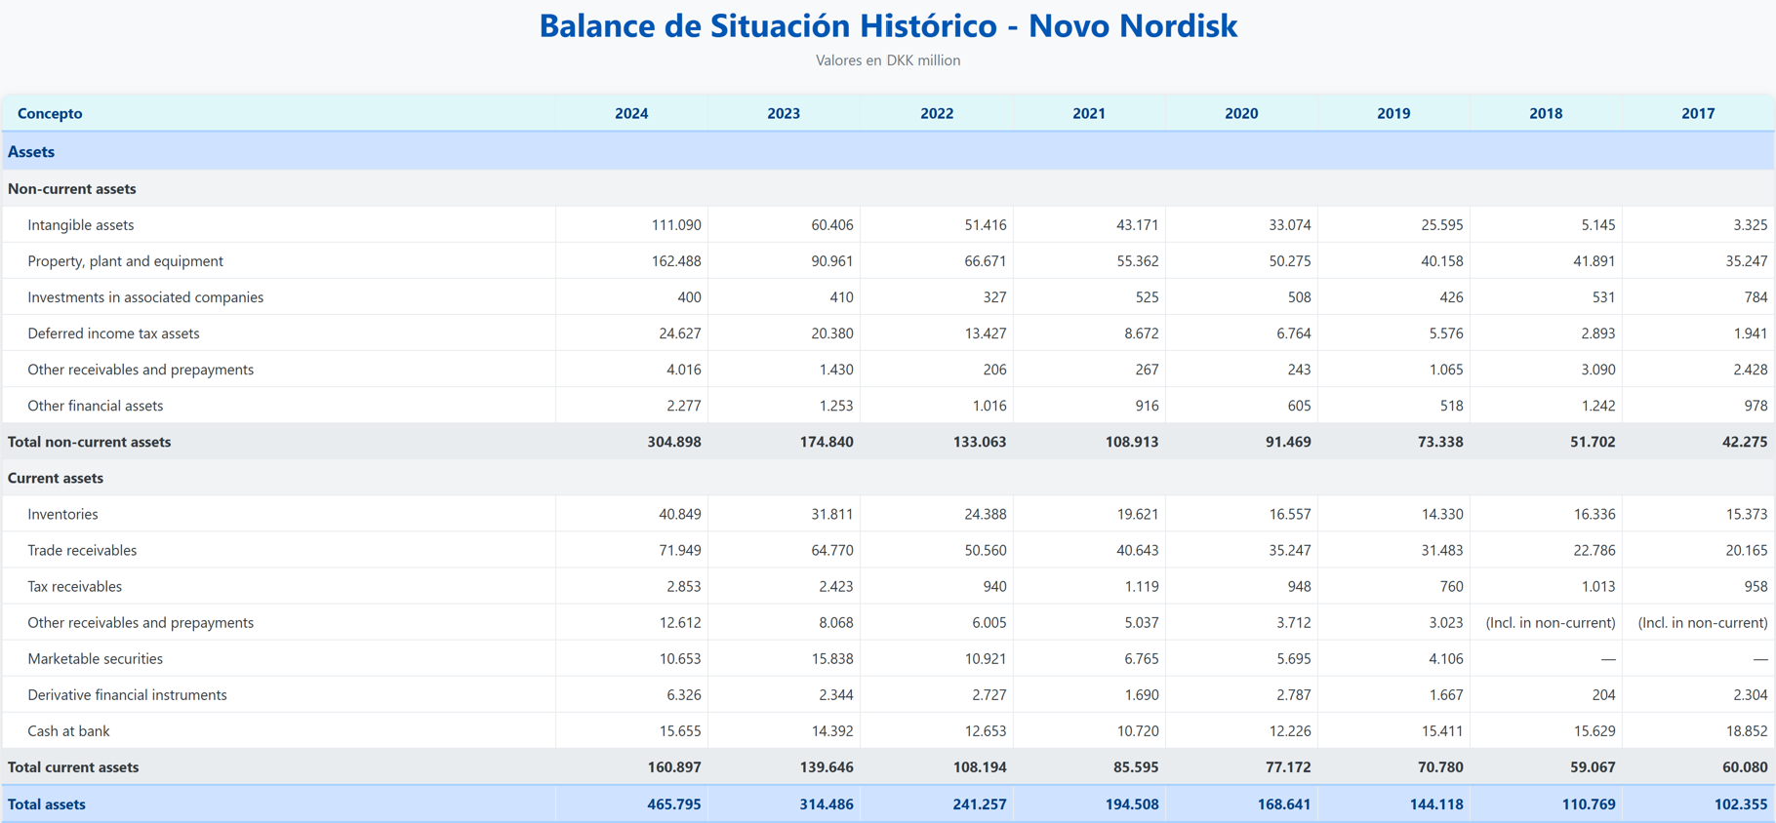Select 2018 '(Incl. in non-current)' cell
The width and height of the screenshot is (1776, 823).
click(x=1551, y=622)
